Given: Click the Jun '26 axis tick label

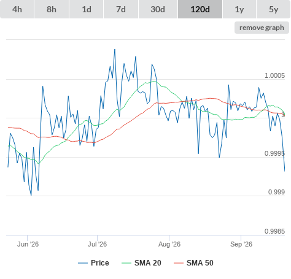Looking at the screenshot, I should click(28, 244).
